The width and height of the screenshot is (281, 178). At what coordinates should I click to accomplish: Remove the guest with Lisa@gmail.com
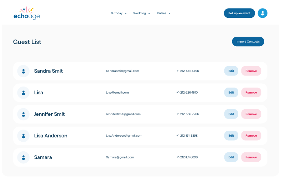251,93
